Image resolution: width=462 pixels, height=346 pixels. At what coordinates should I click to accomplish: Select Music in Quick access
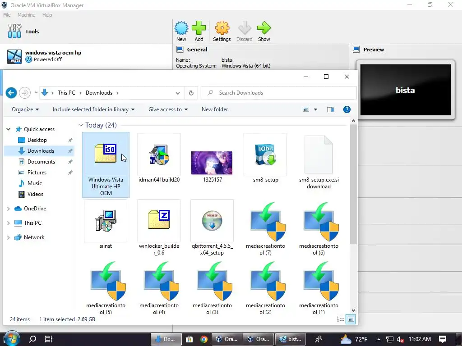click(x=34, y=183)
